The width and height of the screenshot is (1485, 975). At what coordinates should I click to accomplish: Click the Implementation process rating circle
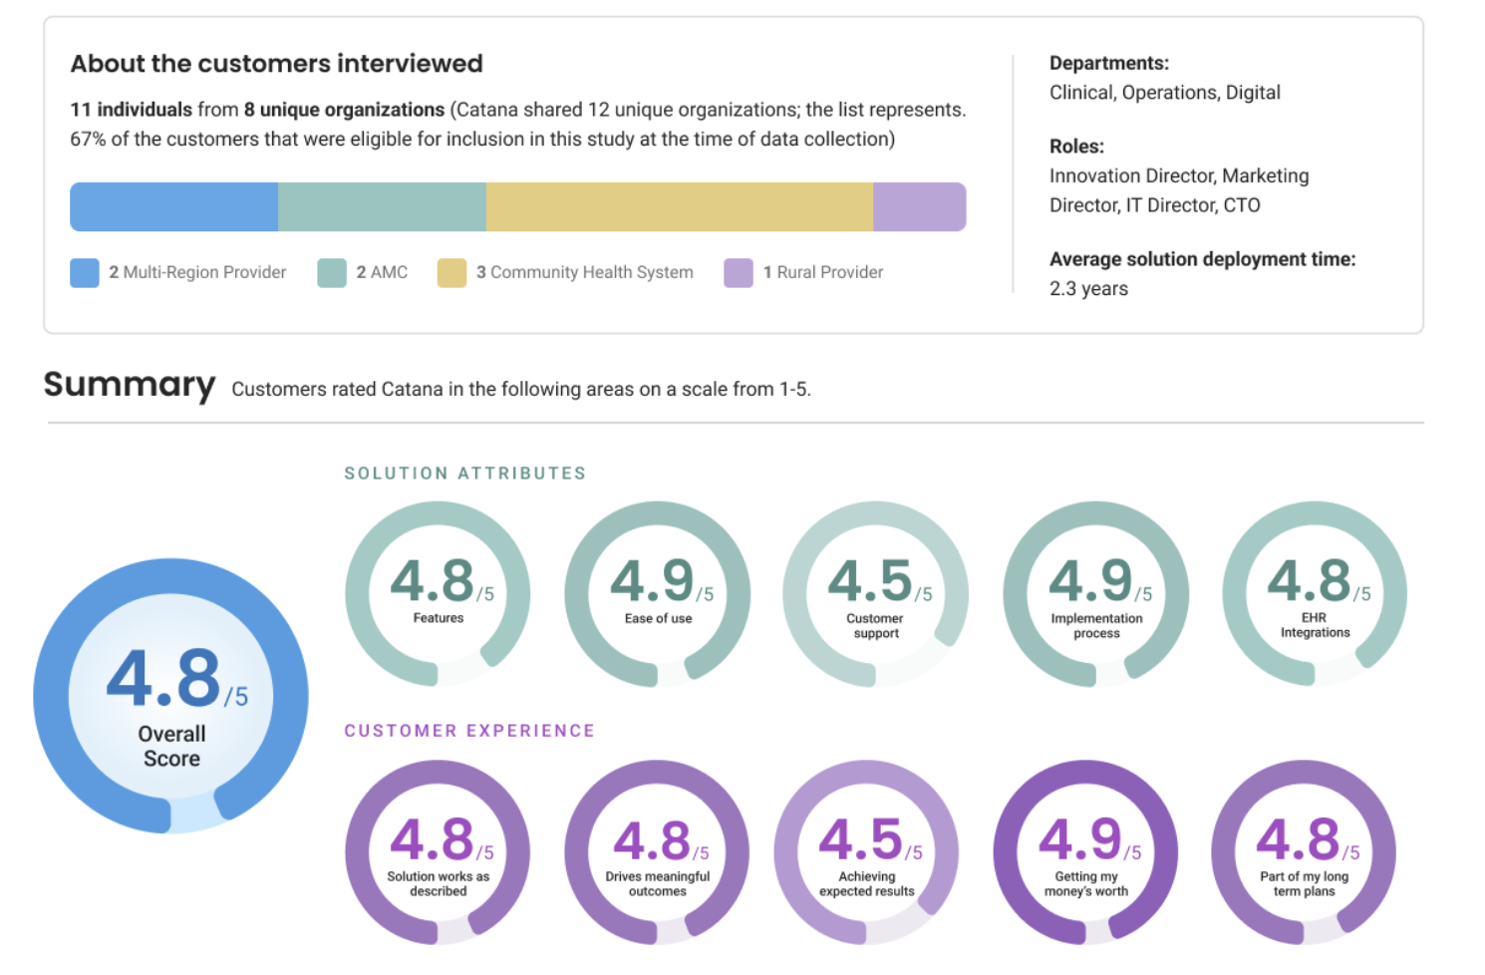tap(1095, 594)
